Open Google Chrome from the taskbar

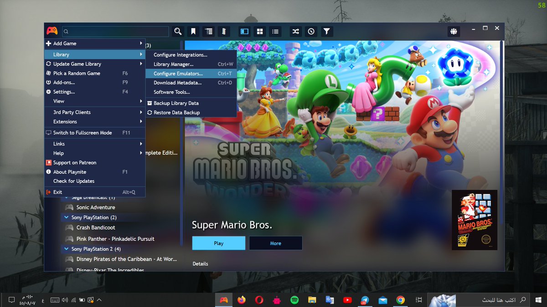point(400,300)
